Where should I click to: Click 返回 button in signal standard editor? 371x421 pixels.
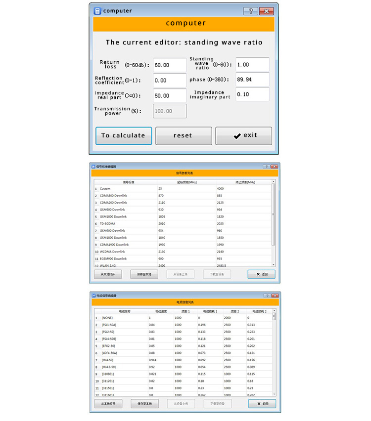(x=261, y=274)
